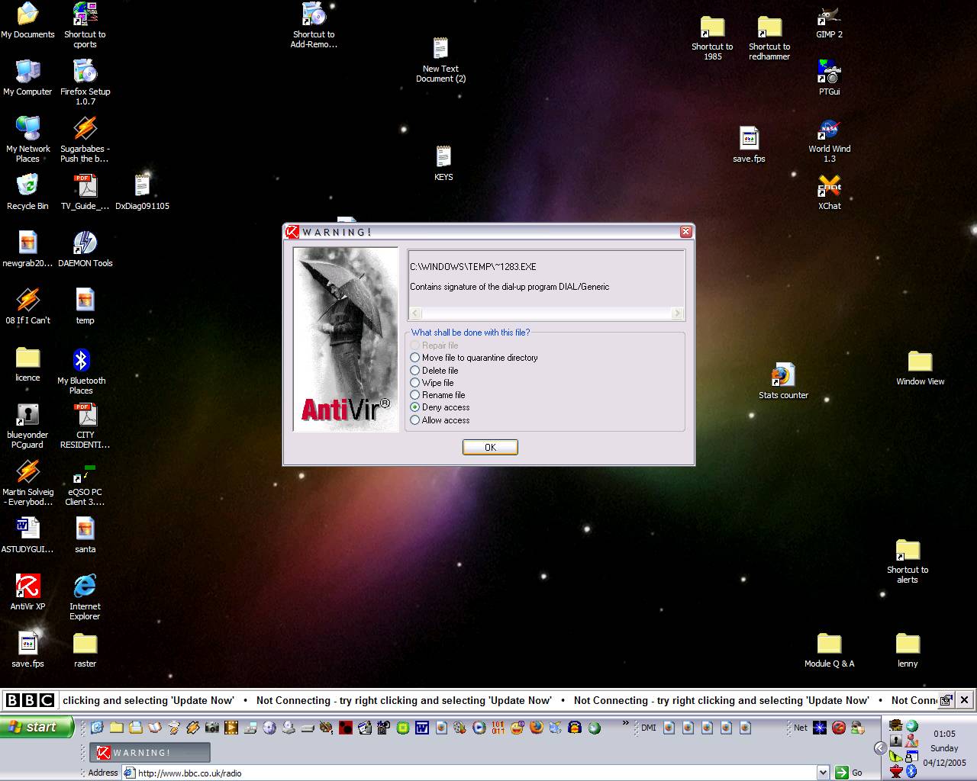977x781 pixels.
Task: Select the TV_Guide PDF icon
Action: click(85, 192)
